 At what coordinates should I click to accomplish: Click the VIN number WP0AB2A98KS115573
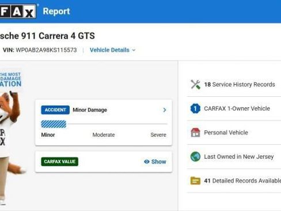click(46, 50)
